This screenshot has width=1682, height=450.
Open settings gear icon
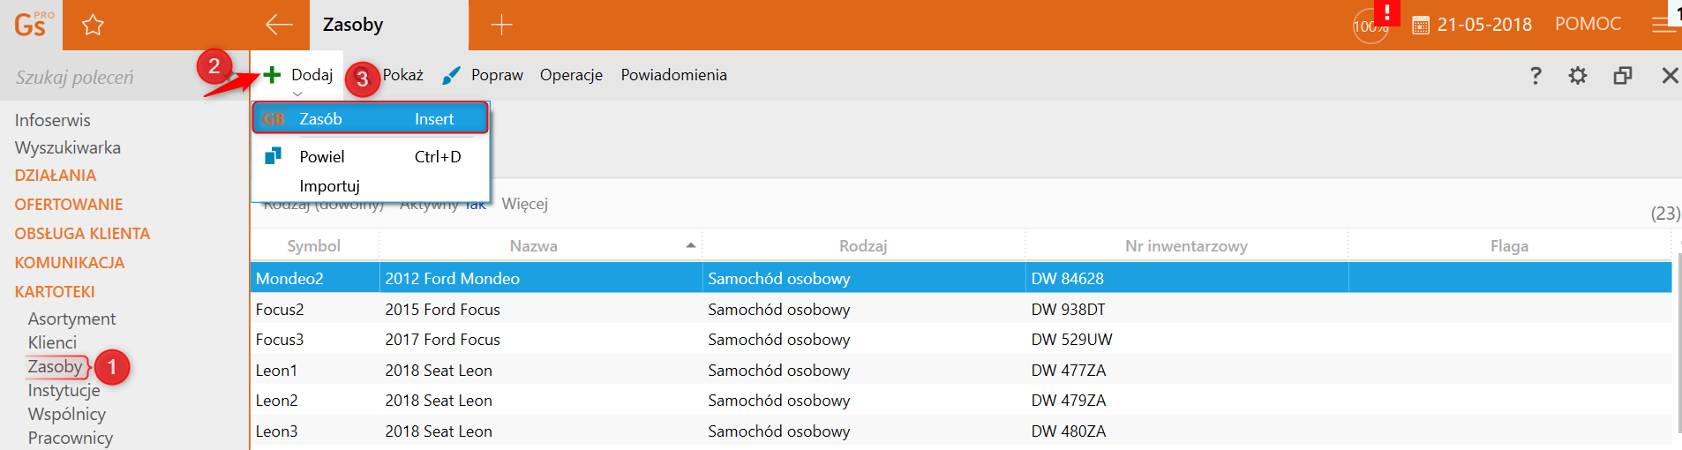(1578, 76)
